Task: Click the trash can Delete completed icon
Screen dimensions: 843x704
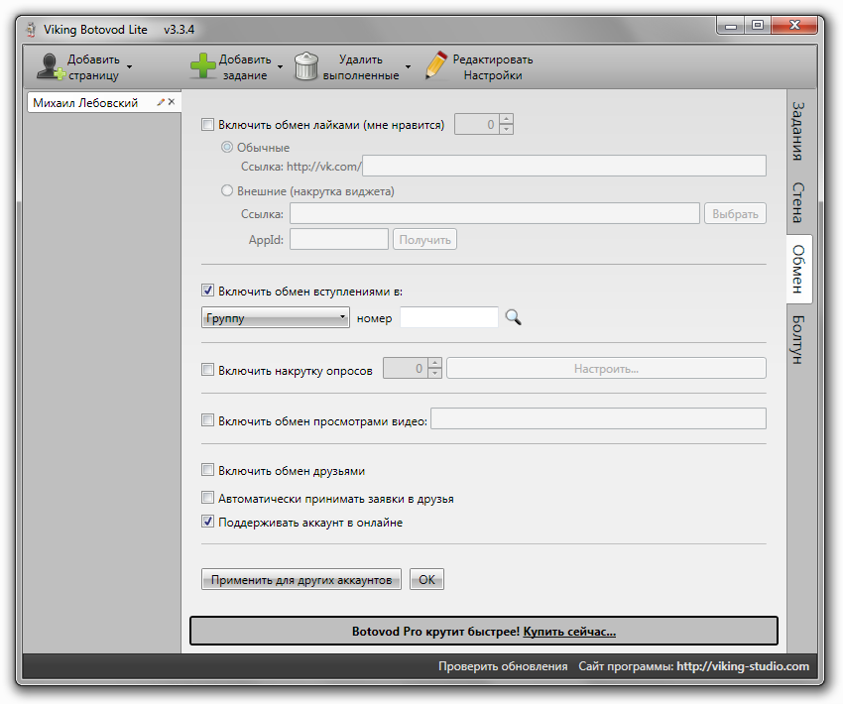Action: [x=307, y=66]
